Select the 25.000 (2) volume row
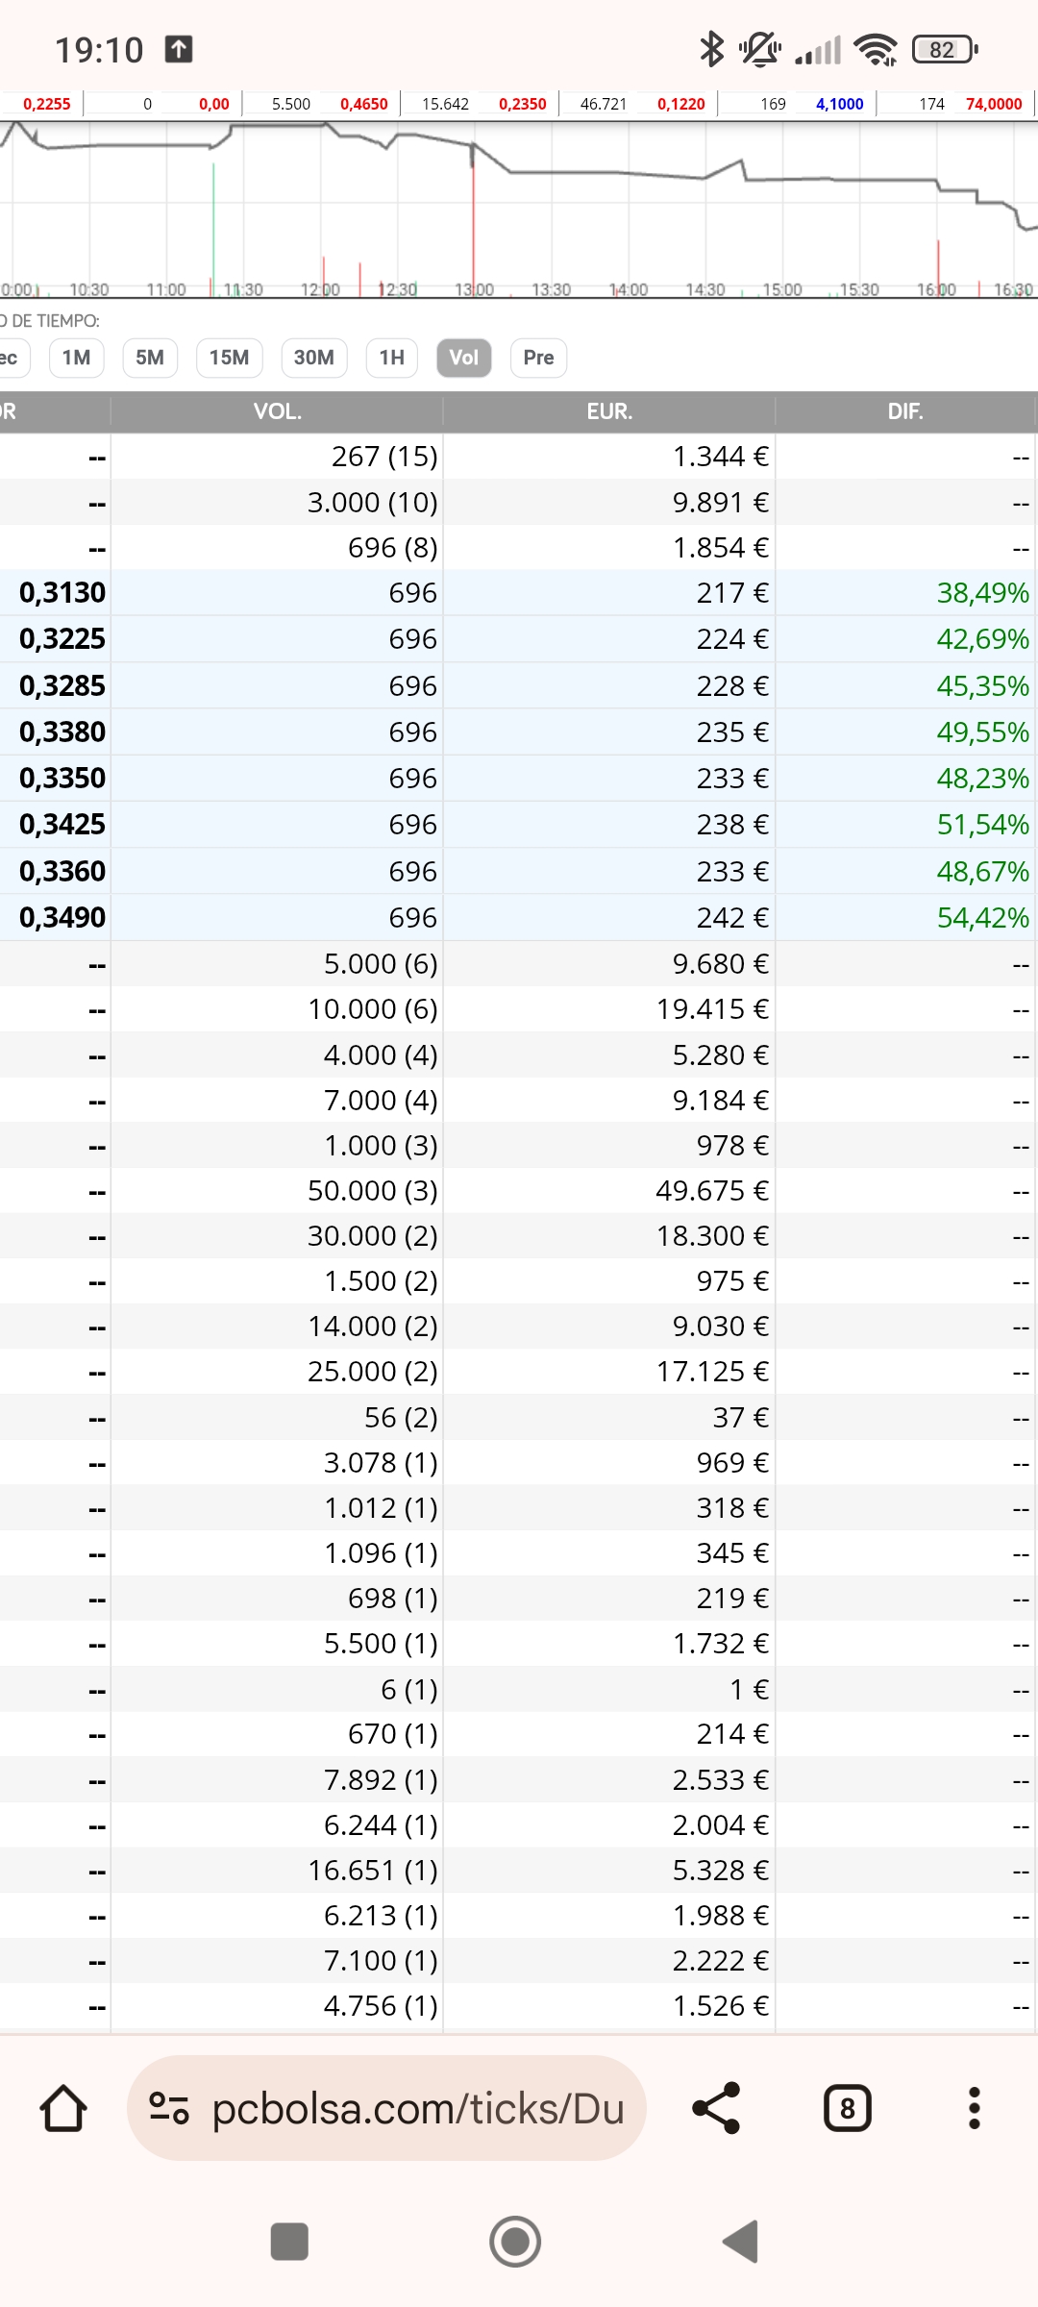This screenshot has height=2307, width=1038. [x=519, y=1372]
